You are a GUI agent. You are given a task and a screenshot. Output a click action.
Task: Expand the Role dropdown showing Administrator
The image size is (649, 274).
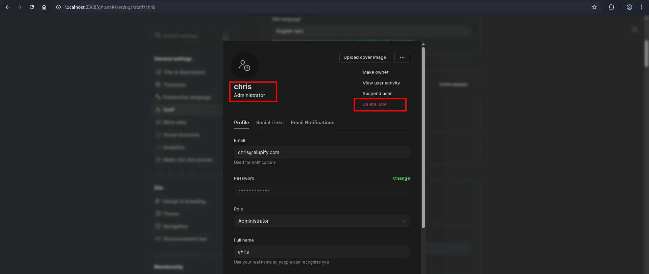click(321, 221)
